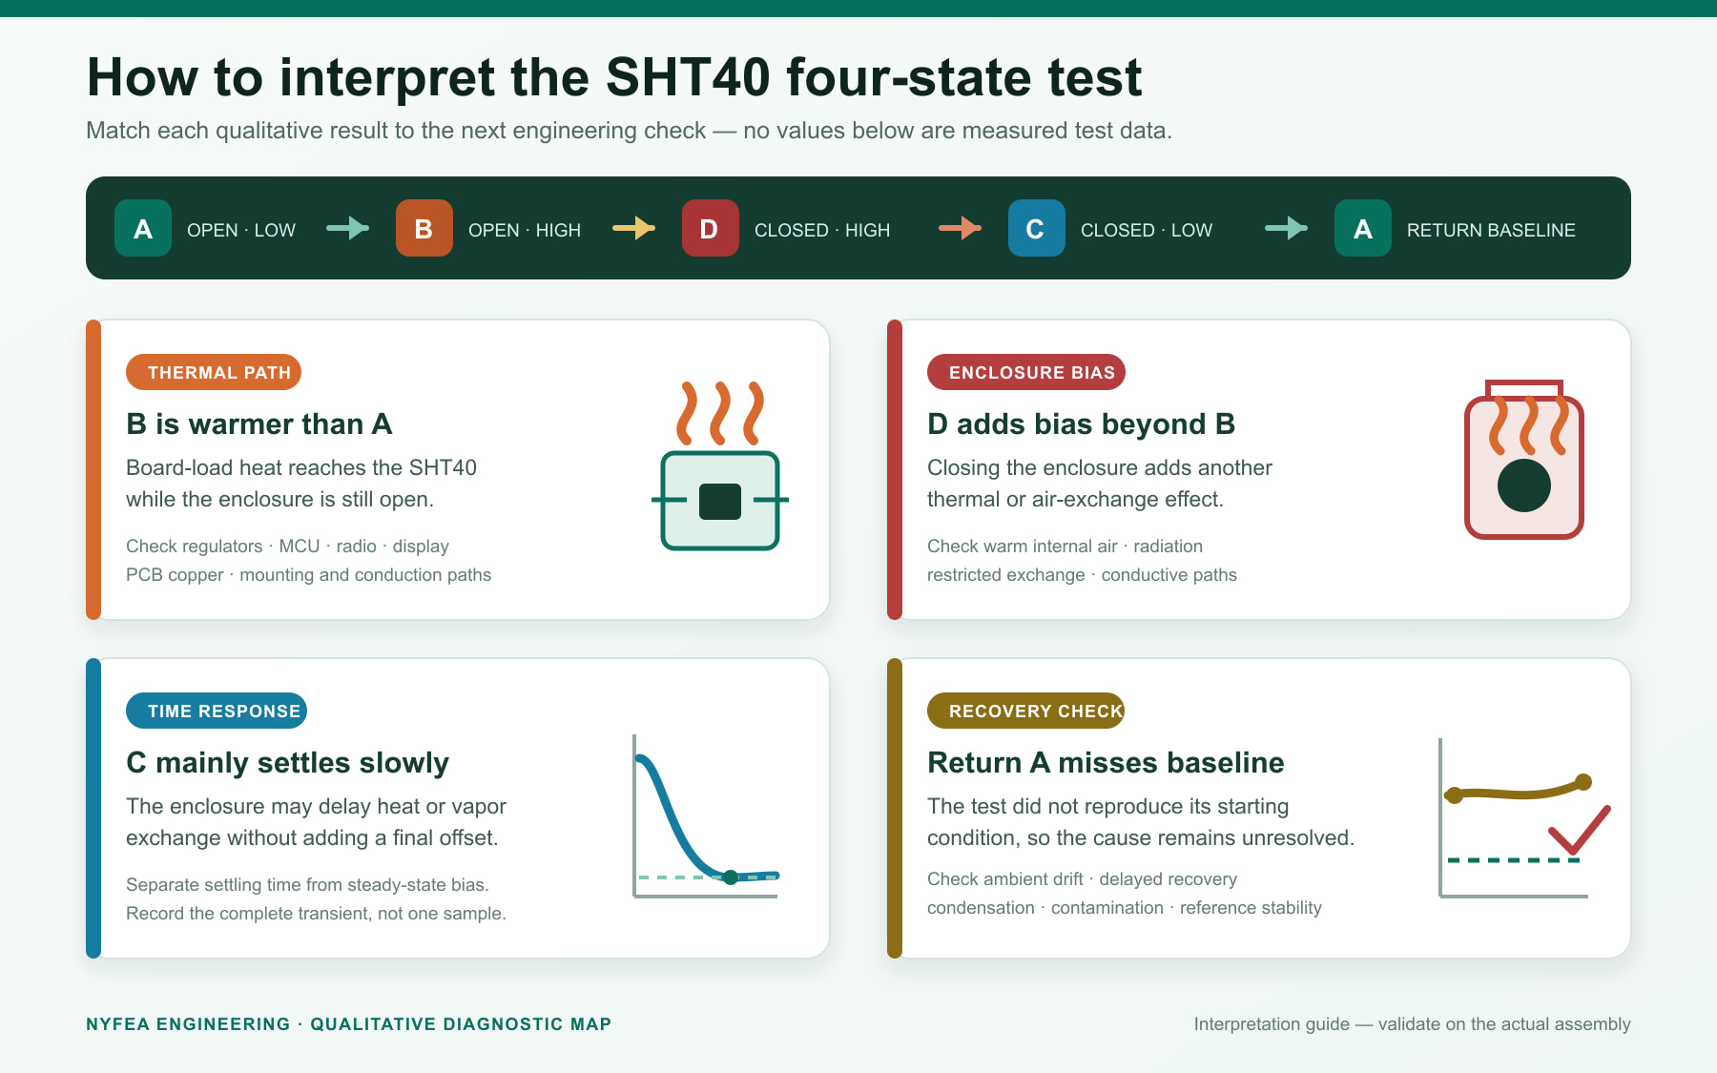
Task: Click the baseline chart in Recovery Check card
Action: click(1524, 818)
